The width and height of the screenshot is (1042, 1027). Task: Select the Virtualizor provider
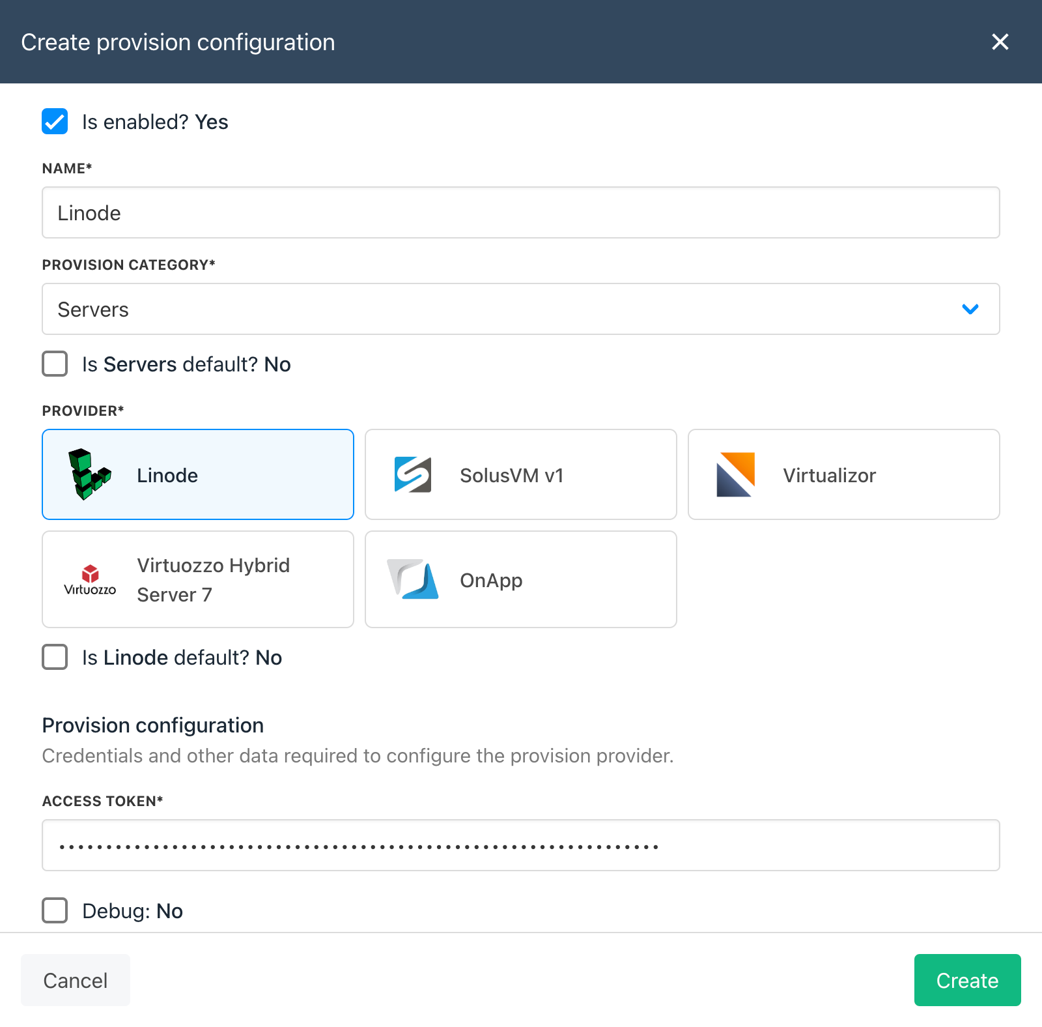(x=844, y=474)
